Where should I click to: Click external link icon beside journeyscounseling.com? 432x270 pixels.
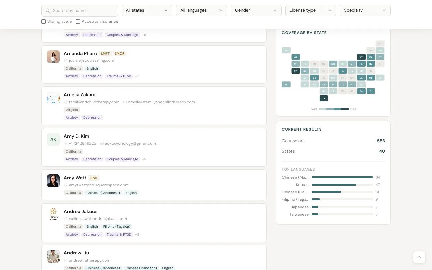coord(66,61)
